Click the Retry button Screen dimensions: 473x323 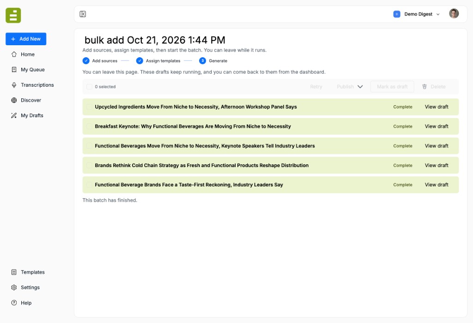[x=316, y=87]
